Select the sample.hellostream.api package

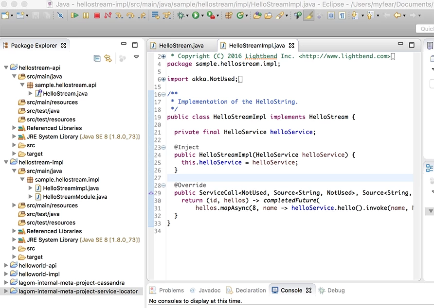(66, 85)
